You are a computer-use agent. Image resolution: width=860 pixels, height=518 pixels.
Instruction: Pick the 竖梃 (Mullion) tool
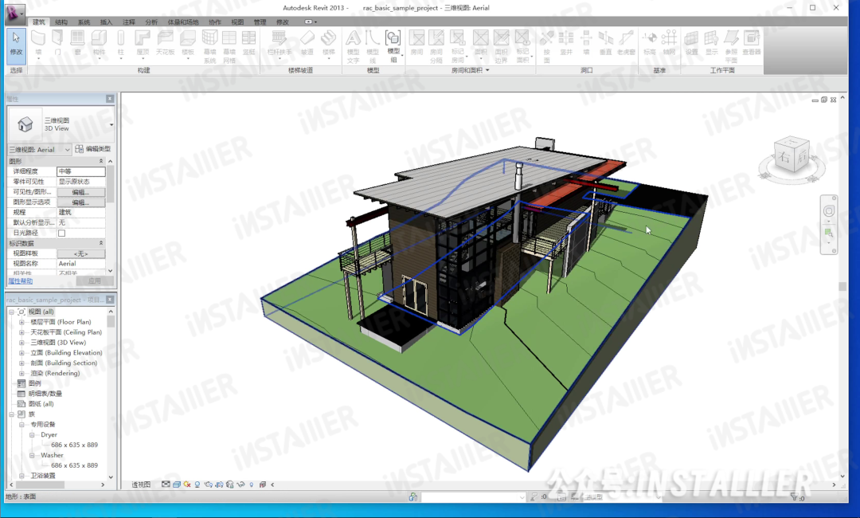click(x=249, y=43)
